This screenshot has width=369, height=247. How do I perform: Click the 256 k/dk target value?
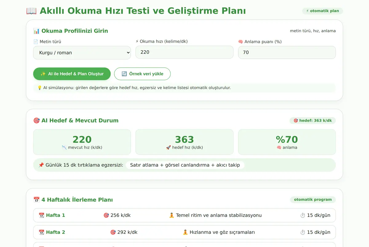tap(121, 215)
